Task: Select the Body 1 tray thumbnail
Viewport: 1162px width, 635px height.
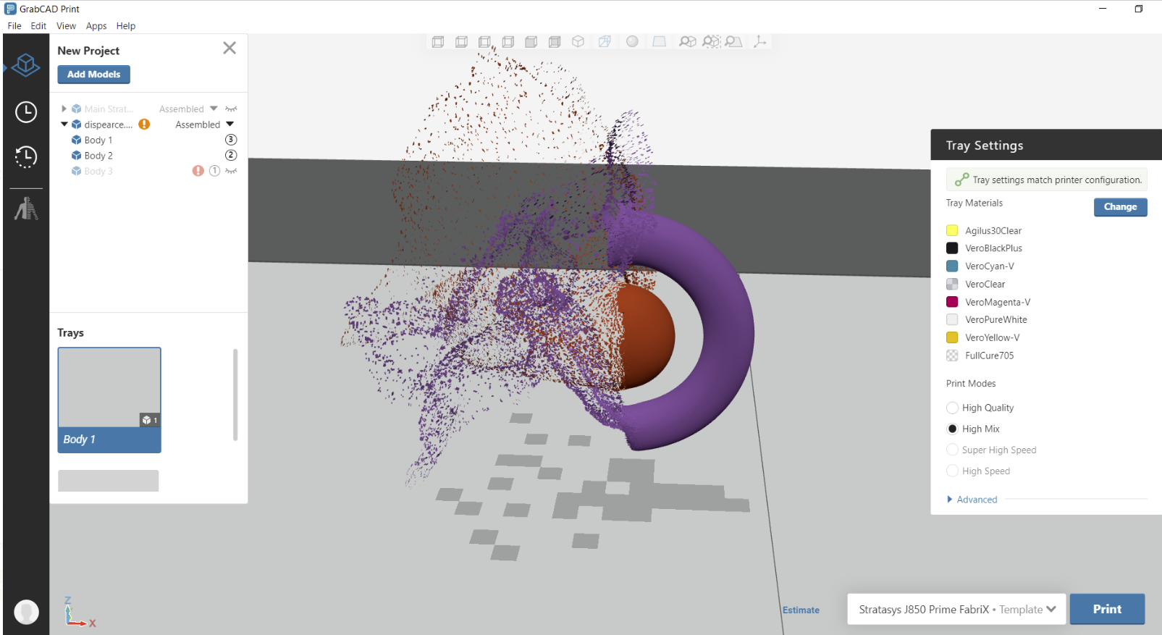Action: (x=109, y=400)
